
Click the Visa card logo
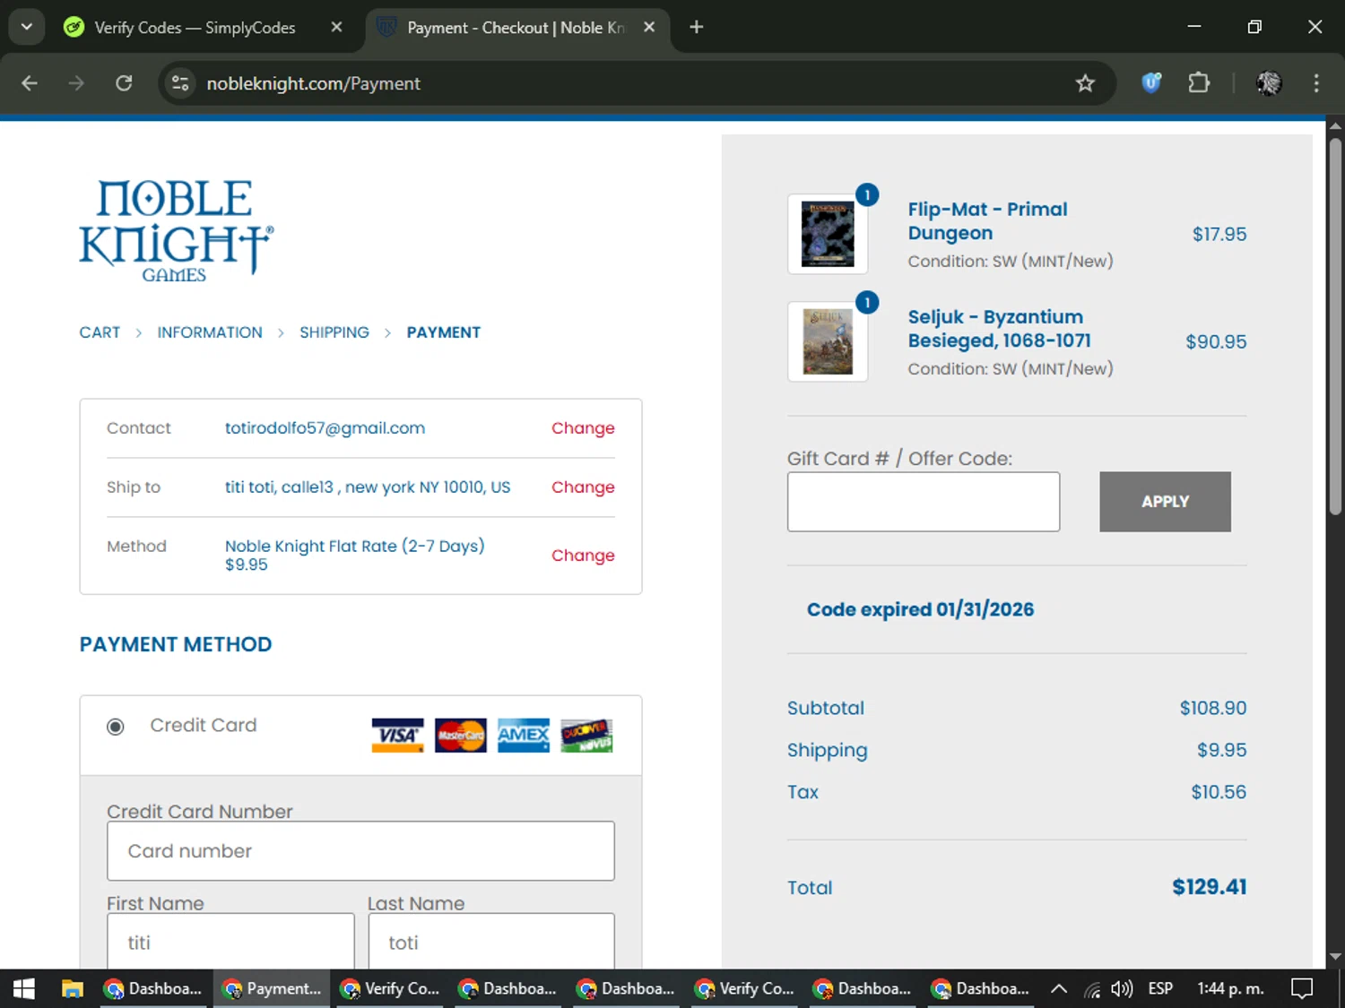coord(398,736)
